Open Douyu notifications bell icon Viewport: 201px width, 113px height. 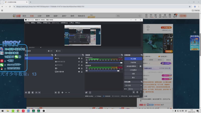point(160,16)
